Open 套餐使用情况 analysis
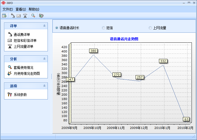Screen dimensions: 197x140 pyautogui.click(x=23, y=68)
